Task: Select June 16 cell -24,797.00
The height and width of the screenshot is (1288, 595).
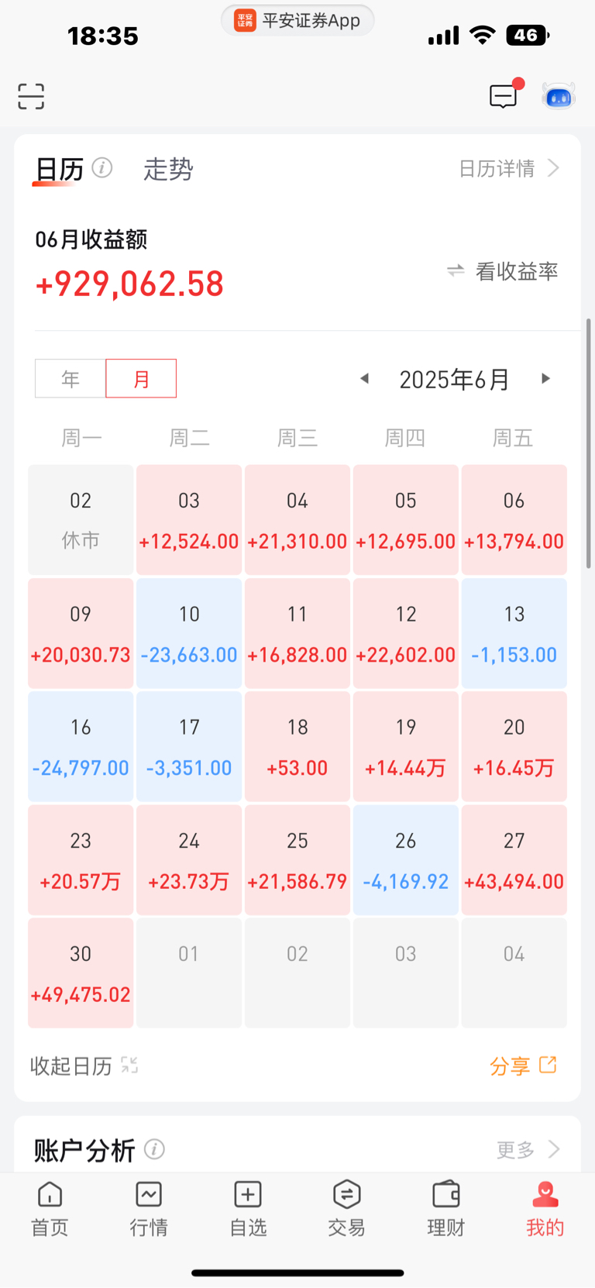Action: click(x=81, y=746)
